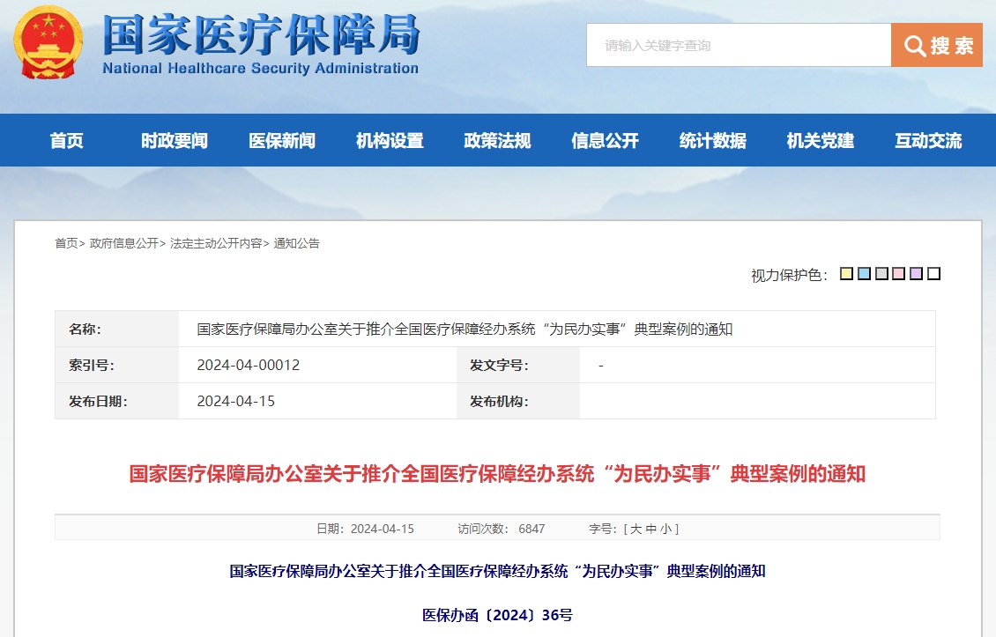Open the 机构设置 navigation item
This screenshot has height=637, width=996.
coord(390,140)
